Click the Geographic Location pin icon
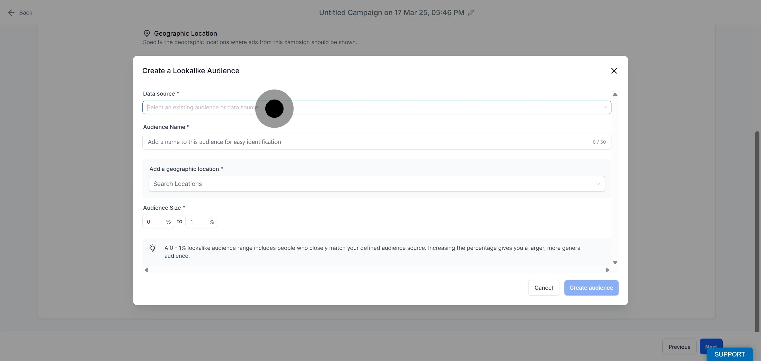 pyautogui.click(x=147, y=33)
